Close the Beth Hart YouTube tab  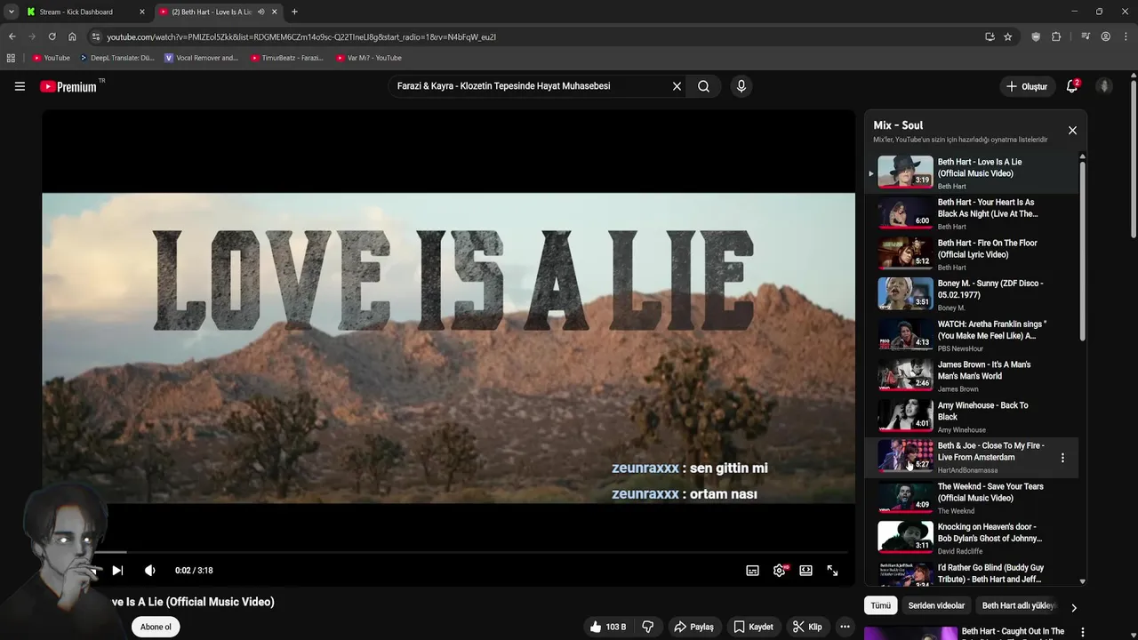(274, 12)
